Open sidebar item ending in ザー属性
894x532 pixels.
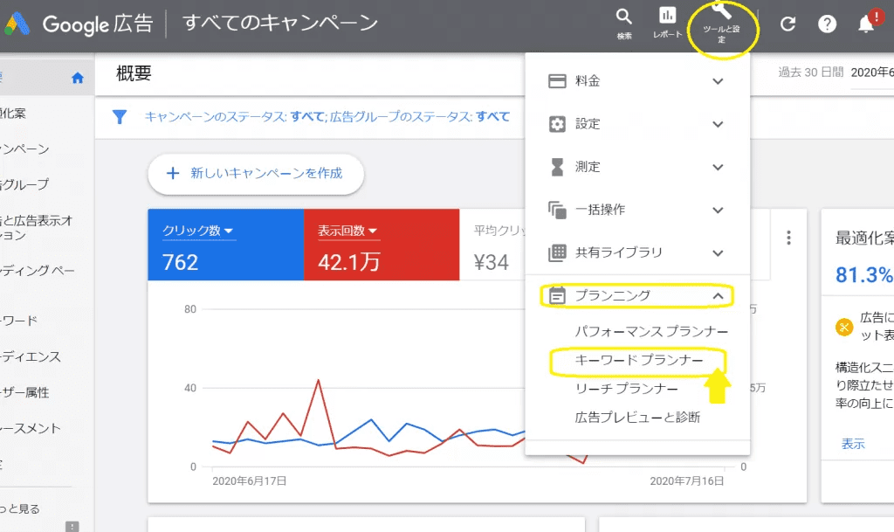coord(24,392)
